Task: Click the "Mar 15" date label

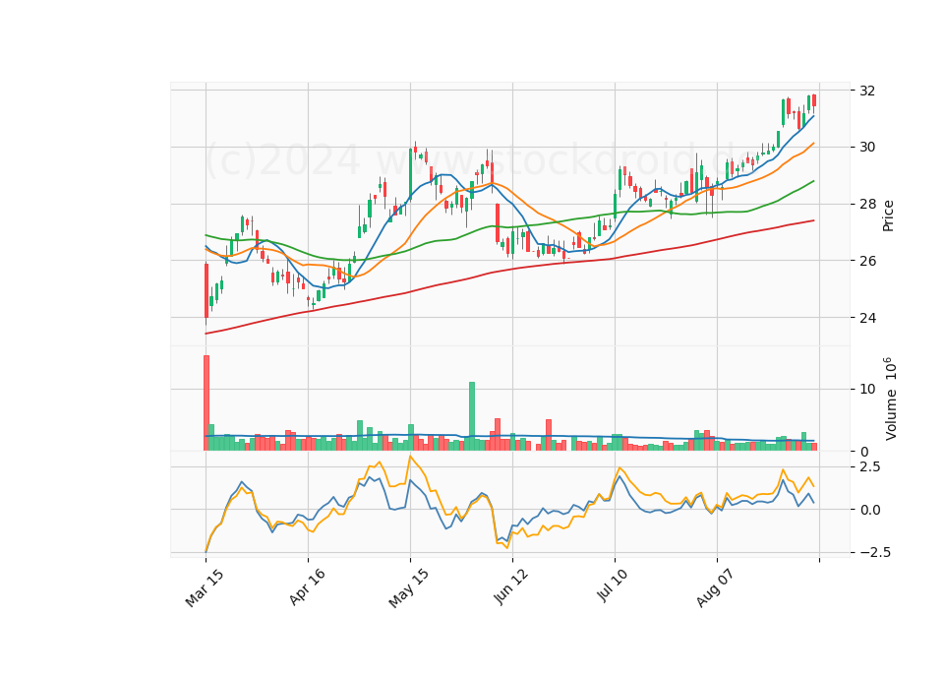Action: pyautogui.click(x=205, y=588)
